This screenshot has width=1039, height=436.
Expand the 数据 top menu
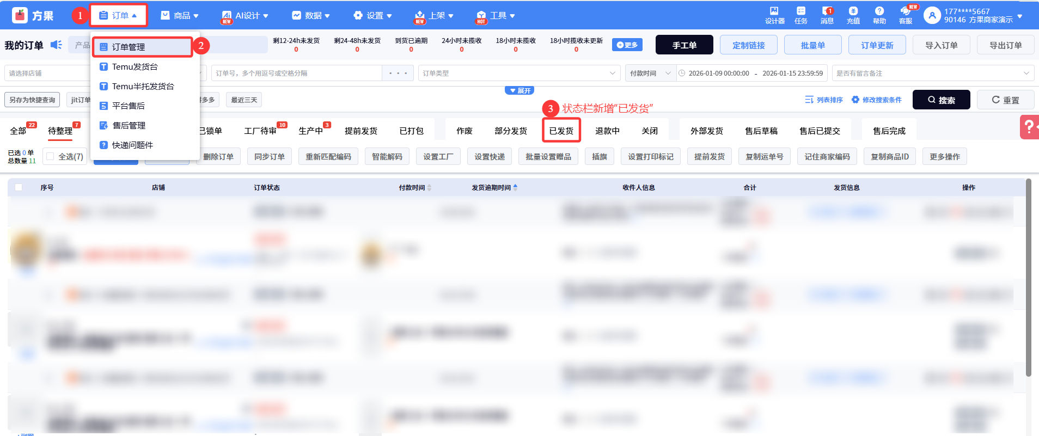[311, 15]
